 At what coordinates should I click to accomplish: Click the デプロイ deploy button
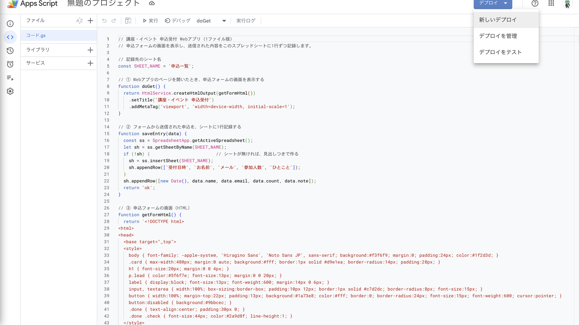pos(493,3)
